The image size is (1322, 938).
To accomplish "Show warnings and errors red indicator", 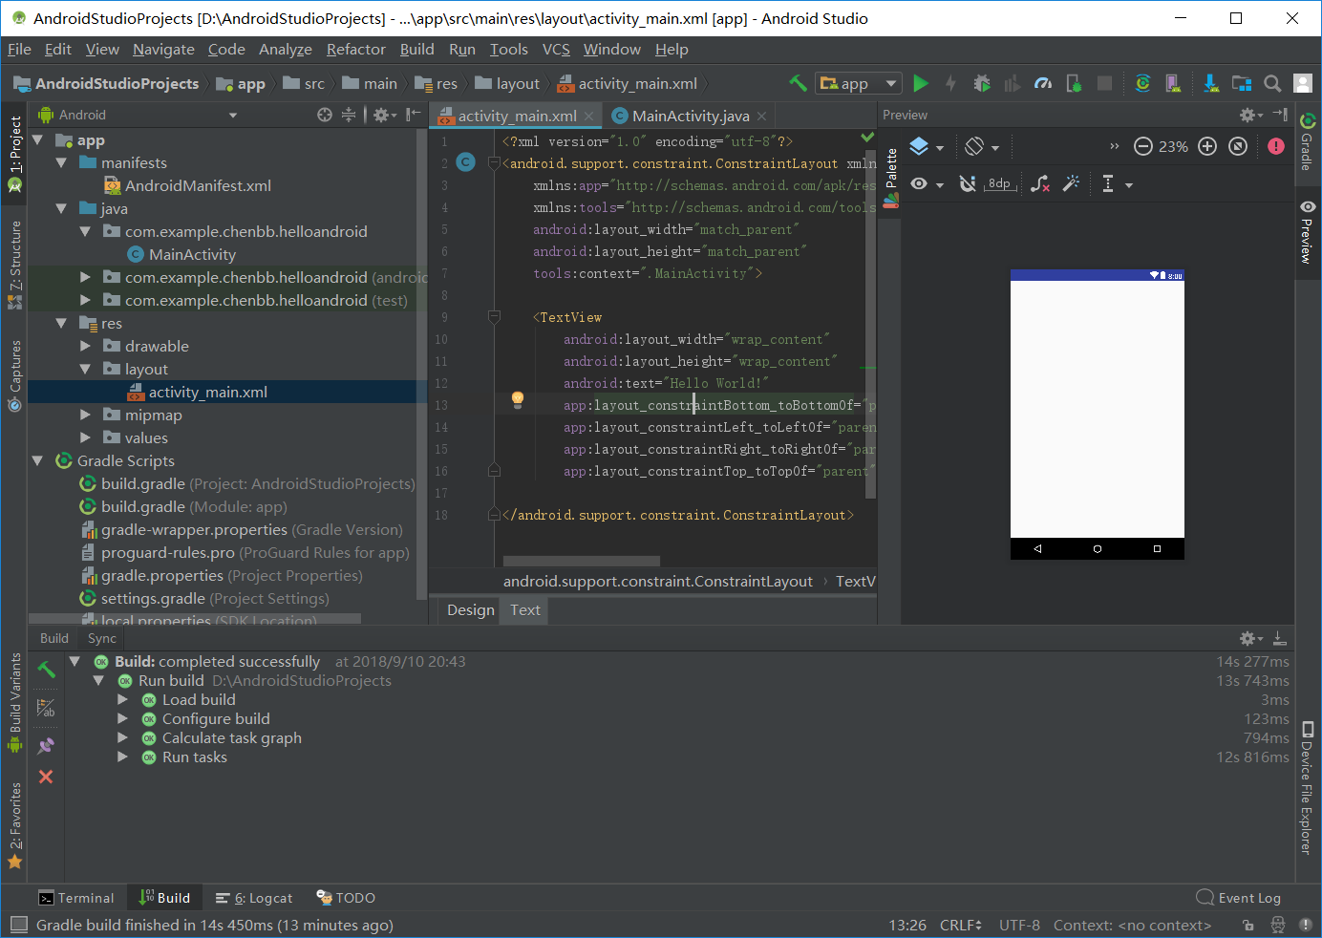I will point(1276,146).
